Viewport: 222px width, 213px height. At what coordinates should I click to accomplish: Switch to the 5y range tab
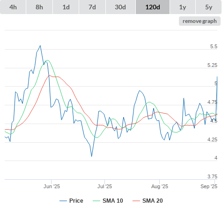(209, 7)
